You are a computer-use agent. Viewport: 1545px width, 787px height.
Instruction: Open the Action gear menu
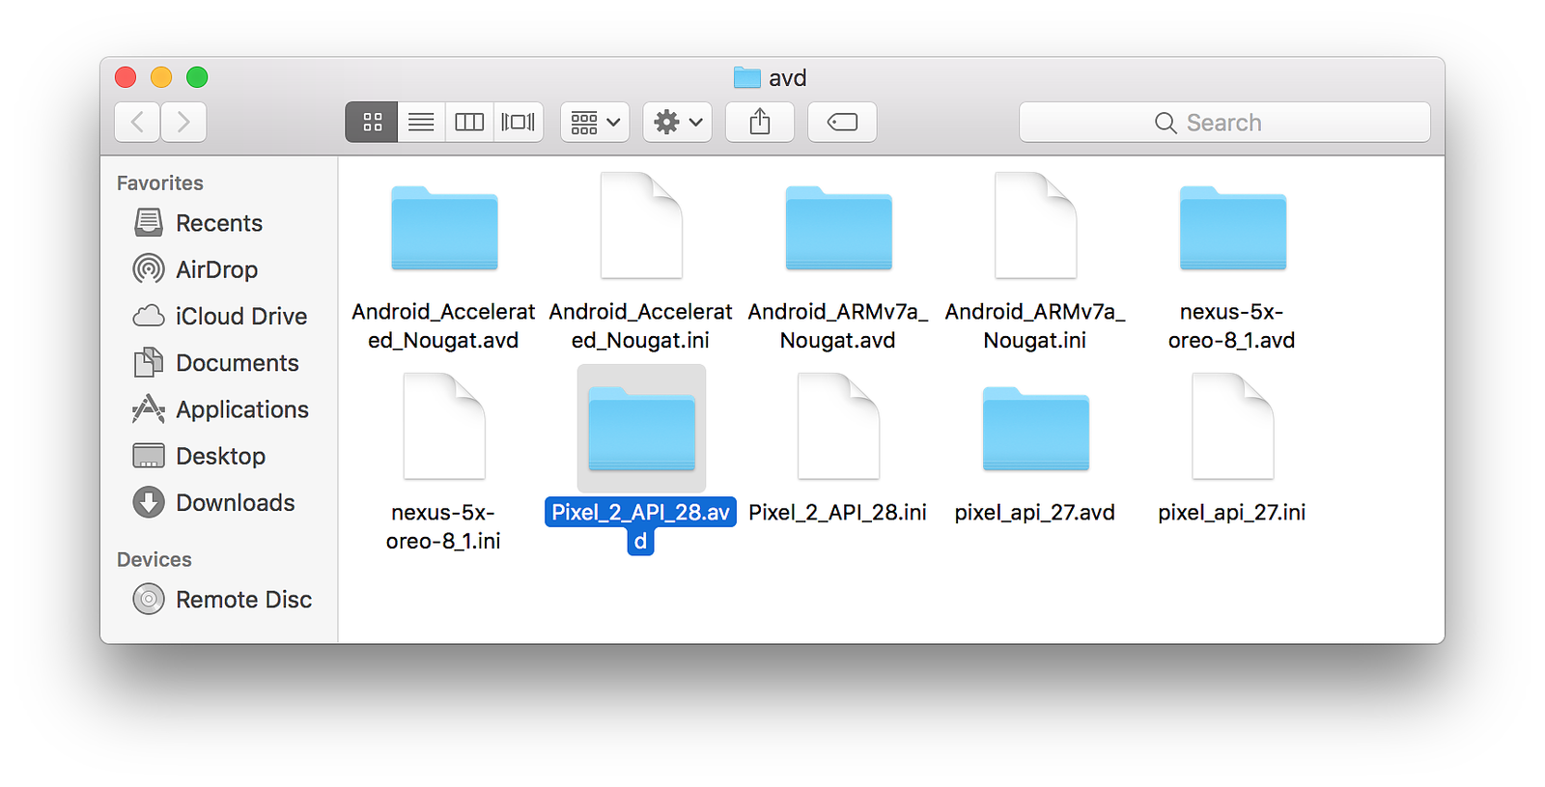click(x=678, y=123)
